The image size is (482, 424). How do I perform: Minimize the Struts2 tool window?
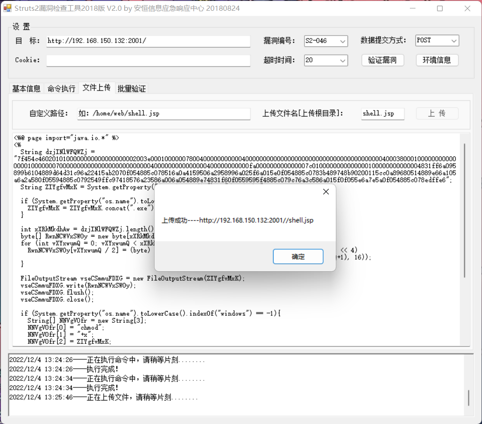coord(413,8)
